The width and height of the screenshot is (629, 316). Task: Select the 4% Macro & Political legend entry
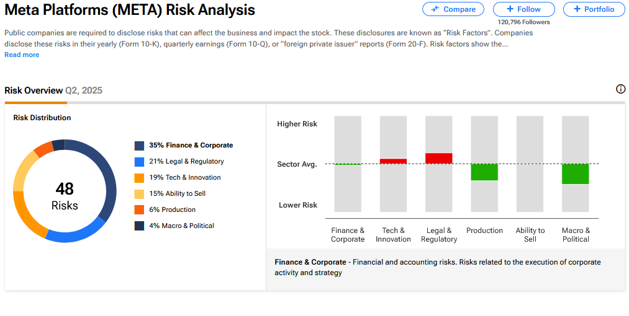click(x=181, y=226)
